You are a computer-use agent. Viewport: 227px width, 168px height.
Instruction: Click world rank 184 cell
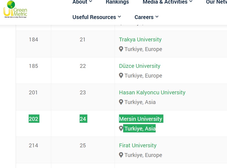tap(33, 39)
